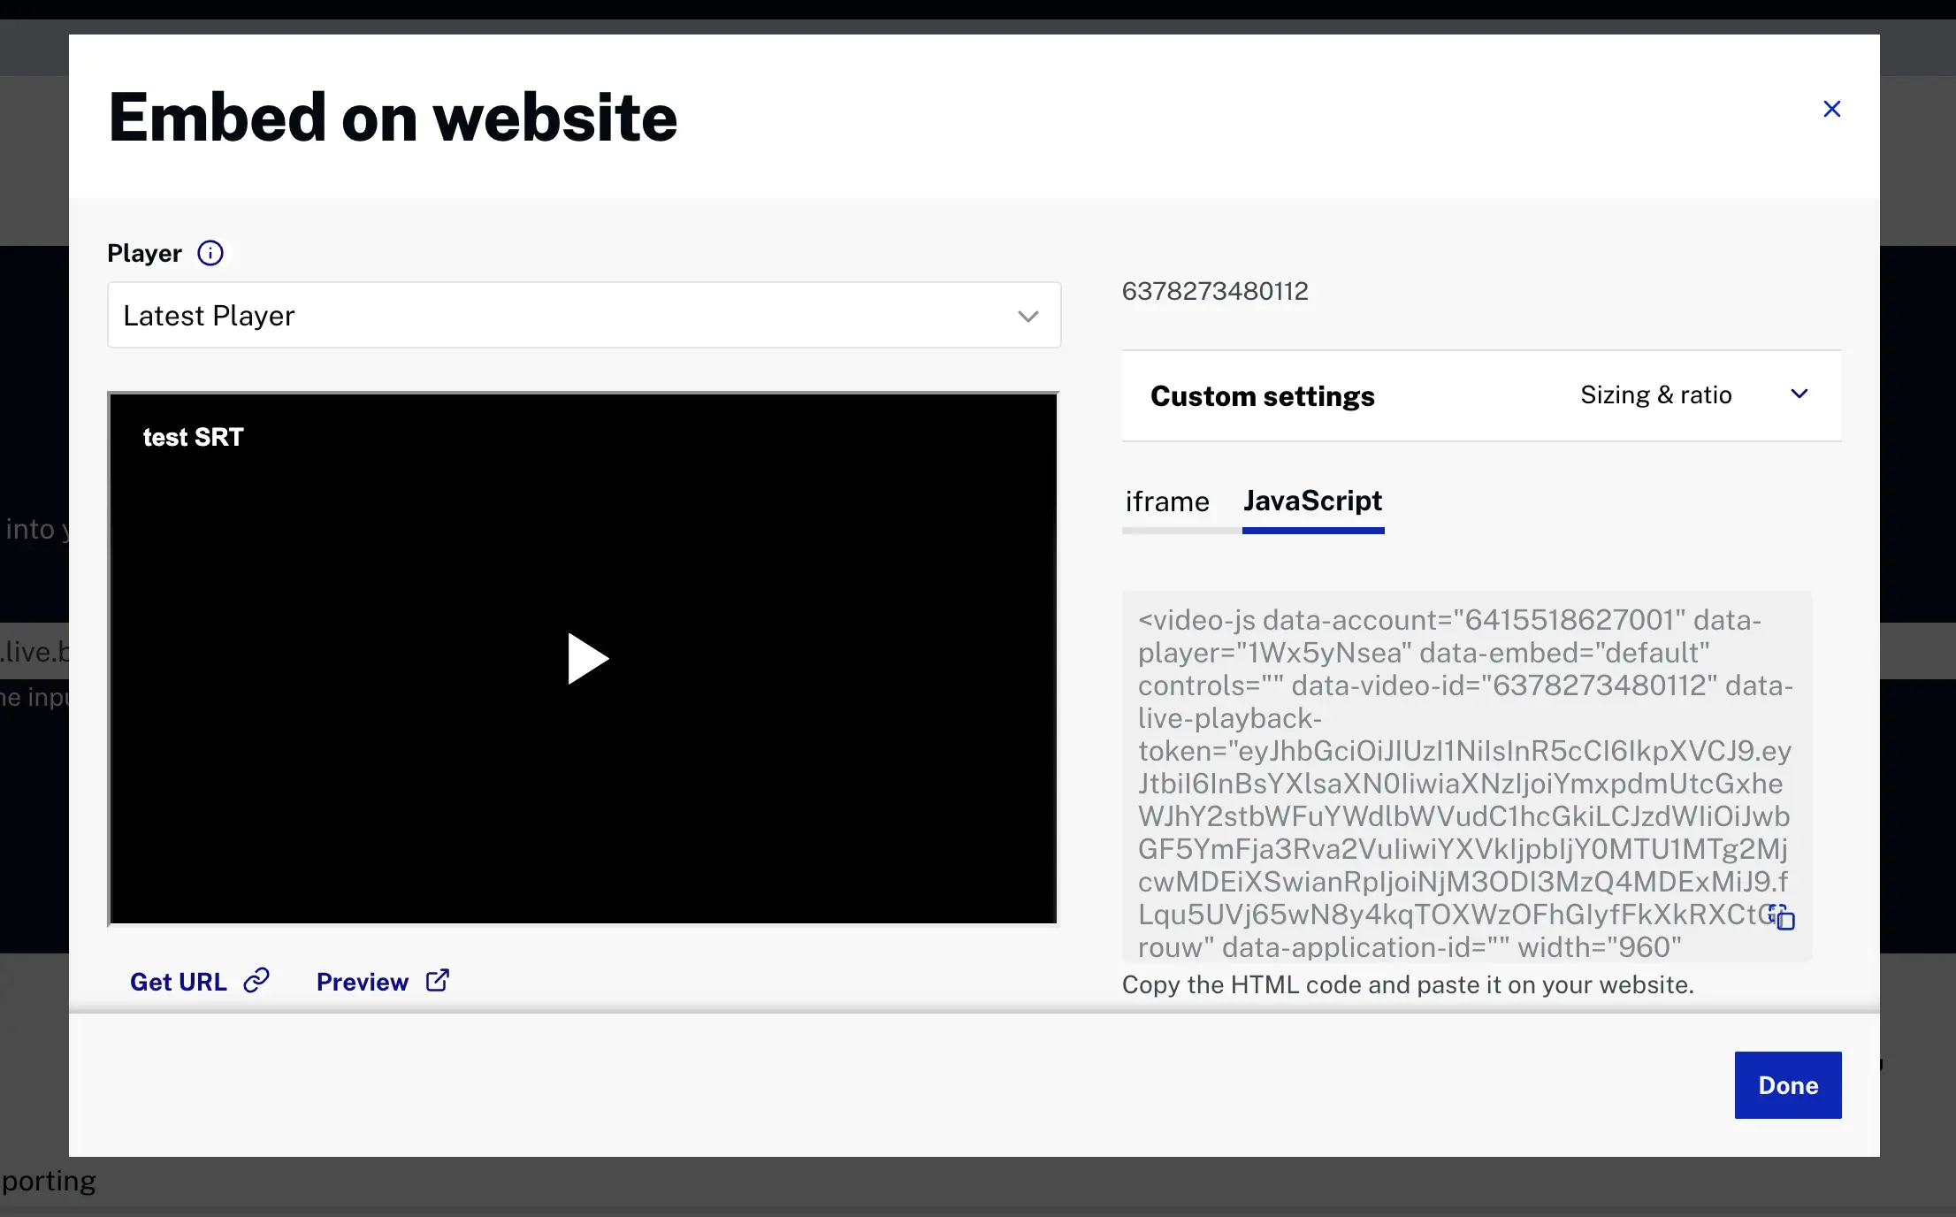
Task: Click the Get URL link icon
Action: tap(256, 981)
